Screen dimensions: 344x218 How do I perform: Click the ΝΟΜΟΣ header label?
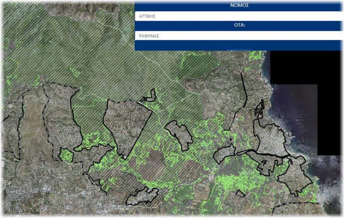[239, 5]
